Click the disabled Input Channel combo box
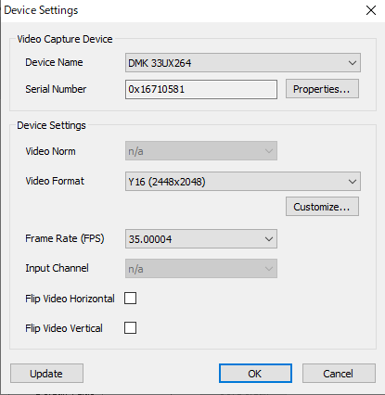Viewport: 385px width, 395px height. [x=201, y=269]
